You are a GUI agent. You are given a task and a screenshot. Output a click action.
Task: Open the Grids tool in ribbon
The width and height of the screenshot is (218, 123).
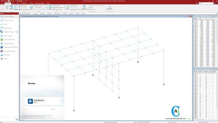(x=7, y=8)
